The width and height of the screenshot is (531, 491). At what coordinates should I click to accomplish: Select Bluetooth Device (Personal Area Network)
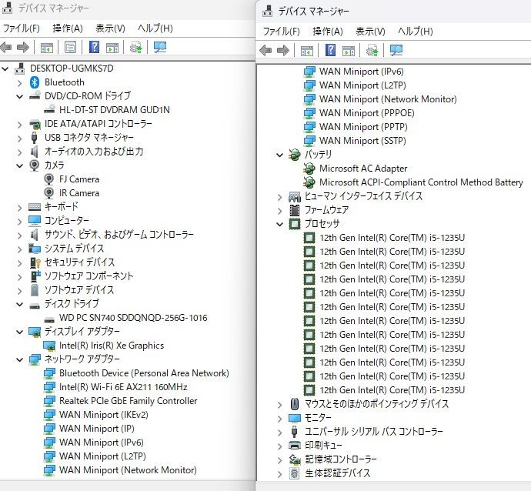(x=144, y=373)
